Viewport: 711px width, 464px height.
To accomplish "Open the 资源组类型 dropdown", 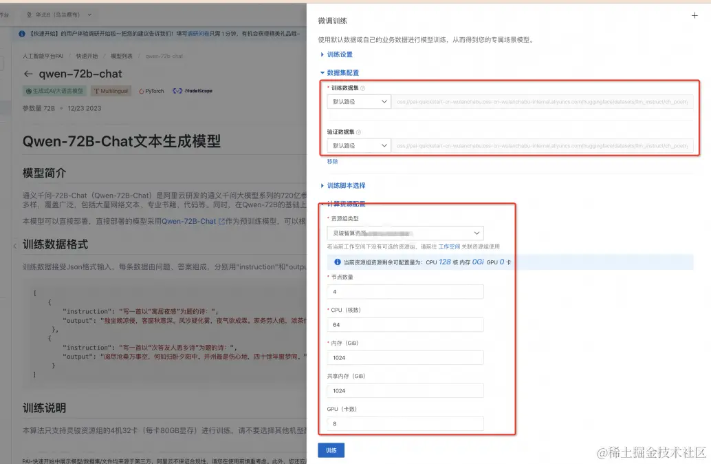I will click(405, 233).
